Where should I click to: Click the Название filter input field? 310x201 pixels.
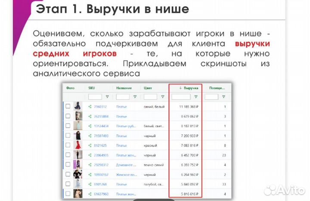[x=123, y=97]
